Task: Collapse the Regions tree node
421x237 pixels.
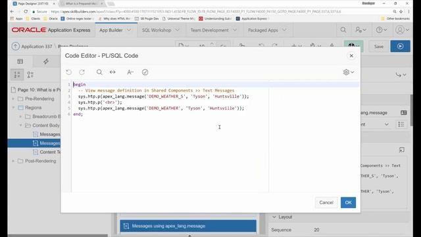Action: tap(13, 108)
